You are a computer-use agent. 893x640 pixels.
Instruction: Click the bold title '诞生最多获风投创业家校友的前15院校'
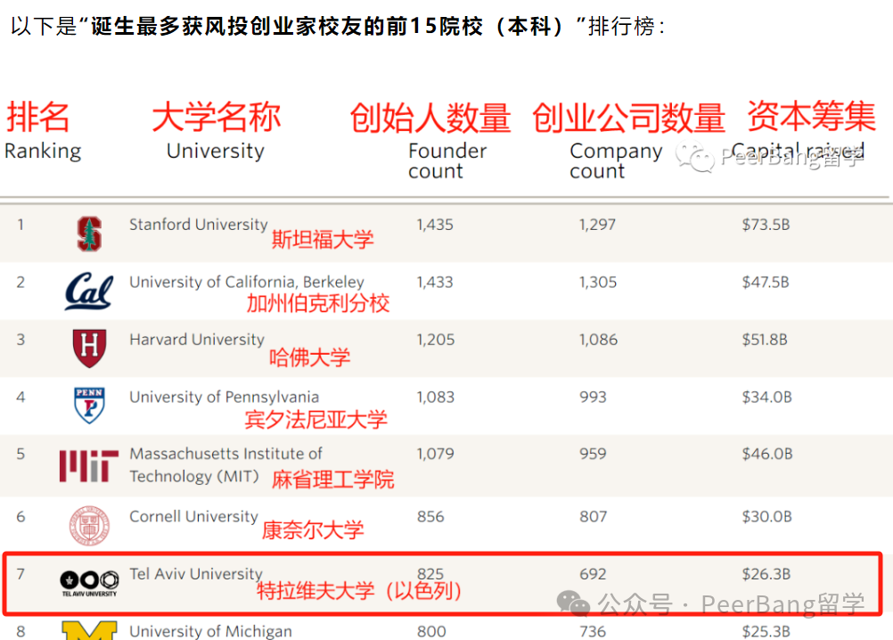[x=287, y=26]
